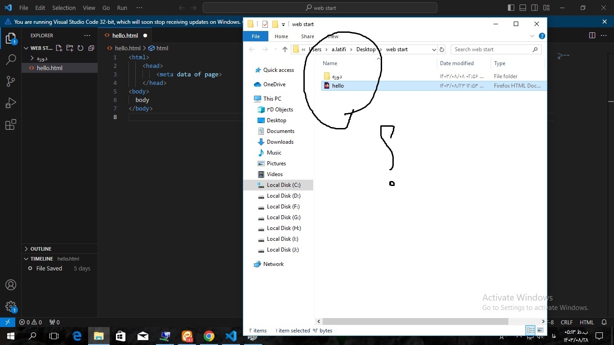Image resolution: width=614 pixels, height=345 pixels.
Task: Open the Run menu
Action: (122, 8)
